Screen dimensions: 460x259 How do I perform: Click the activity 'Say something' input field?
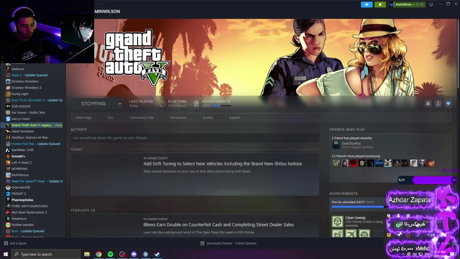[x=195, y=138]
